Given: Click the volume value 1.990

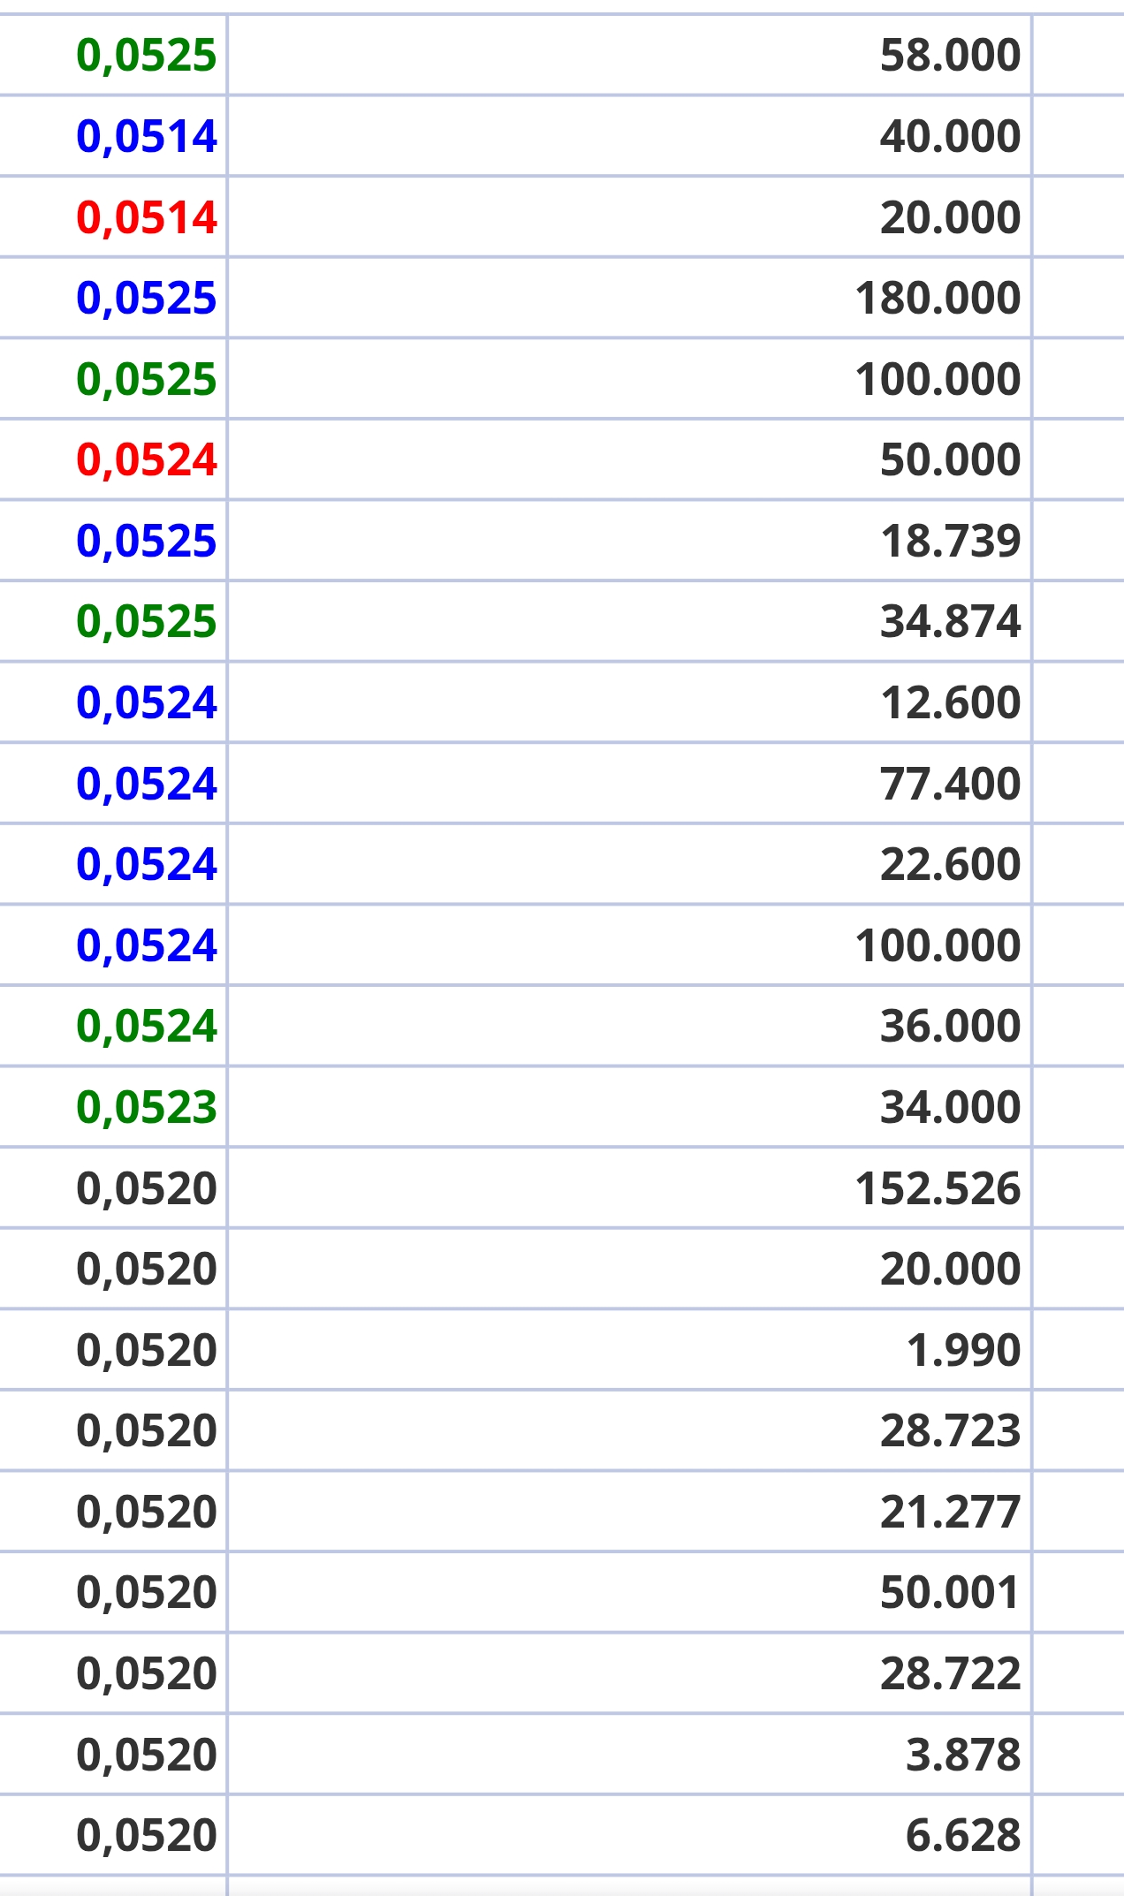Looking at the screenshot, I should tap(963, 1351).
